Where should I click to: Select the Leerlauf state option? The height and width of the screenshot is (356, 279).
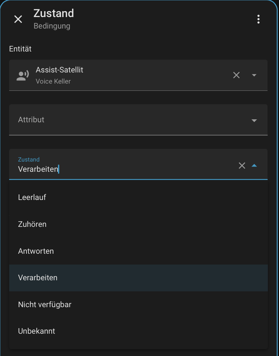(32, 197)
